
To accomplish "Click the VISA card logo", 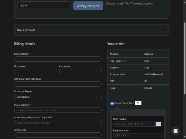I will [158, 124].
